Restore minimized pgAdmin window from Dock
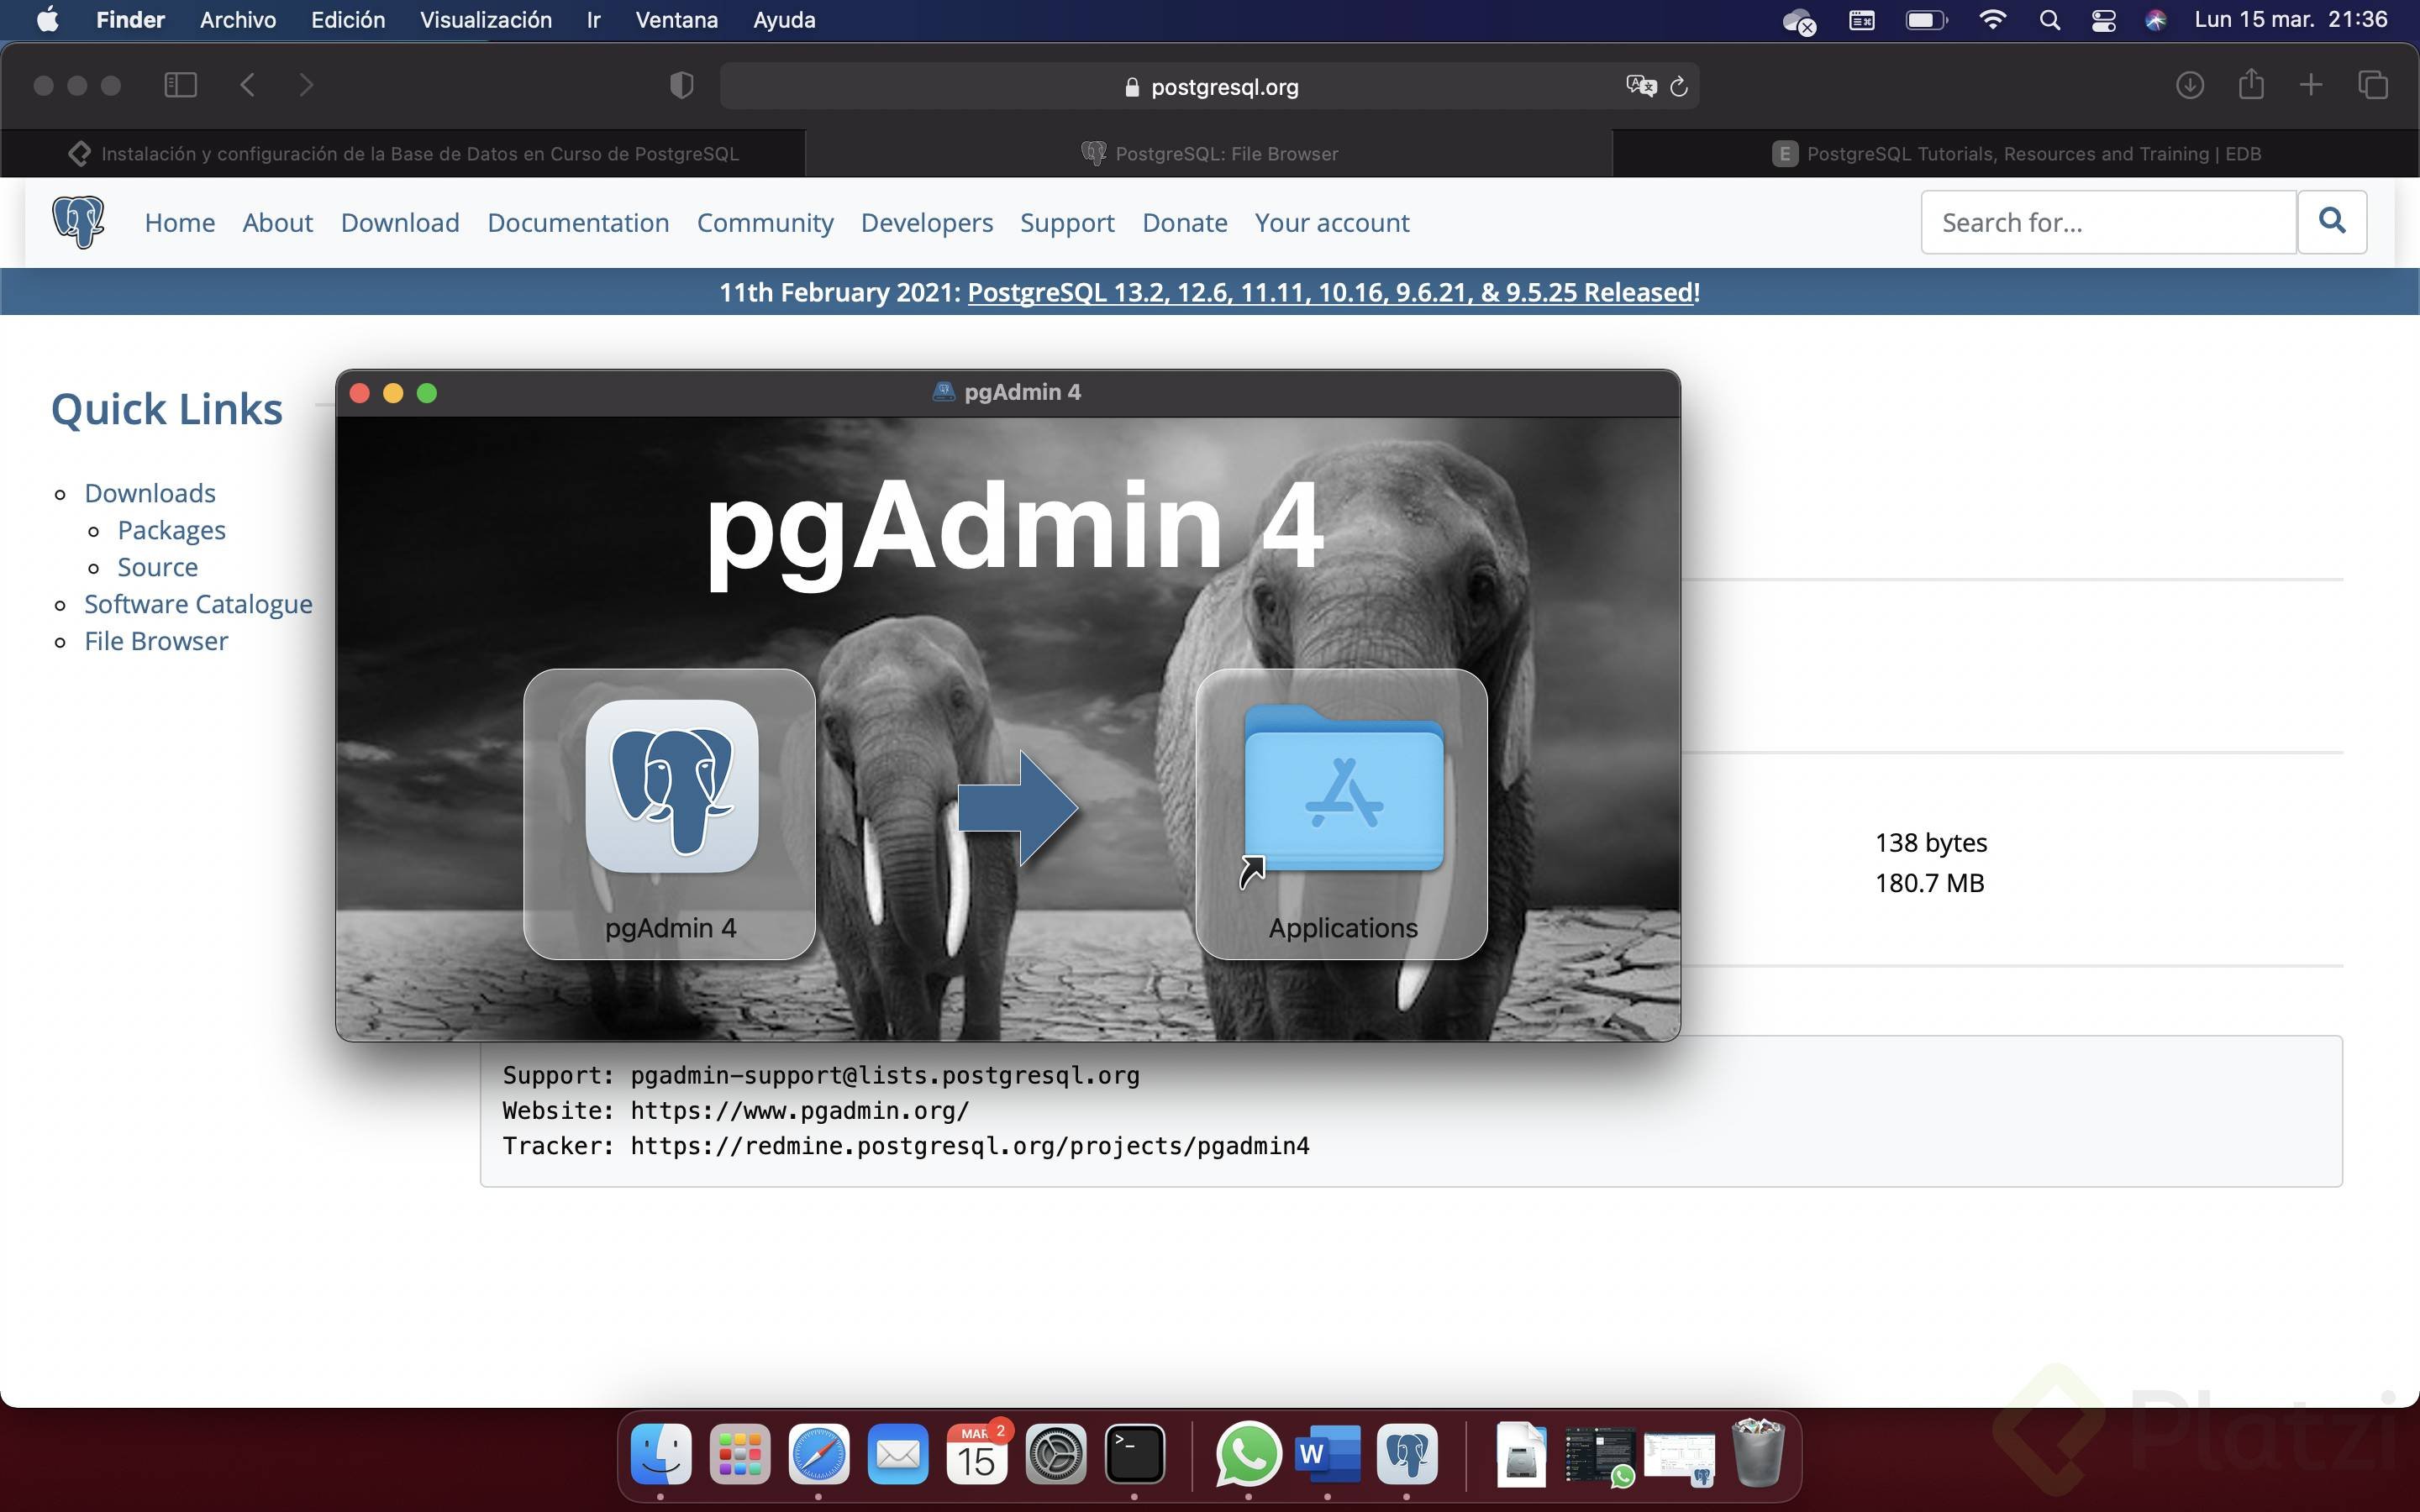2420x1512 pixels. pos(1679,1458)
